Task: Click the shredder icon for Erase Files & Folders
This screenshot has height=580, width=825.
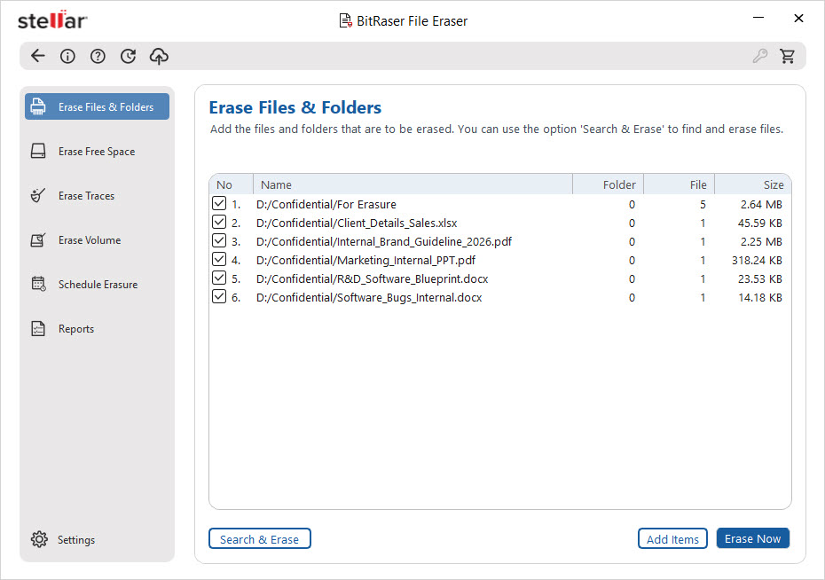Action: pos(38,106)
